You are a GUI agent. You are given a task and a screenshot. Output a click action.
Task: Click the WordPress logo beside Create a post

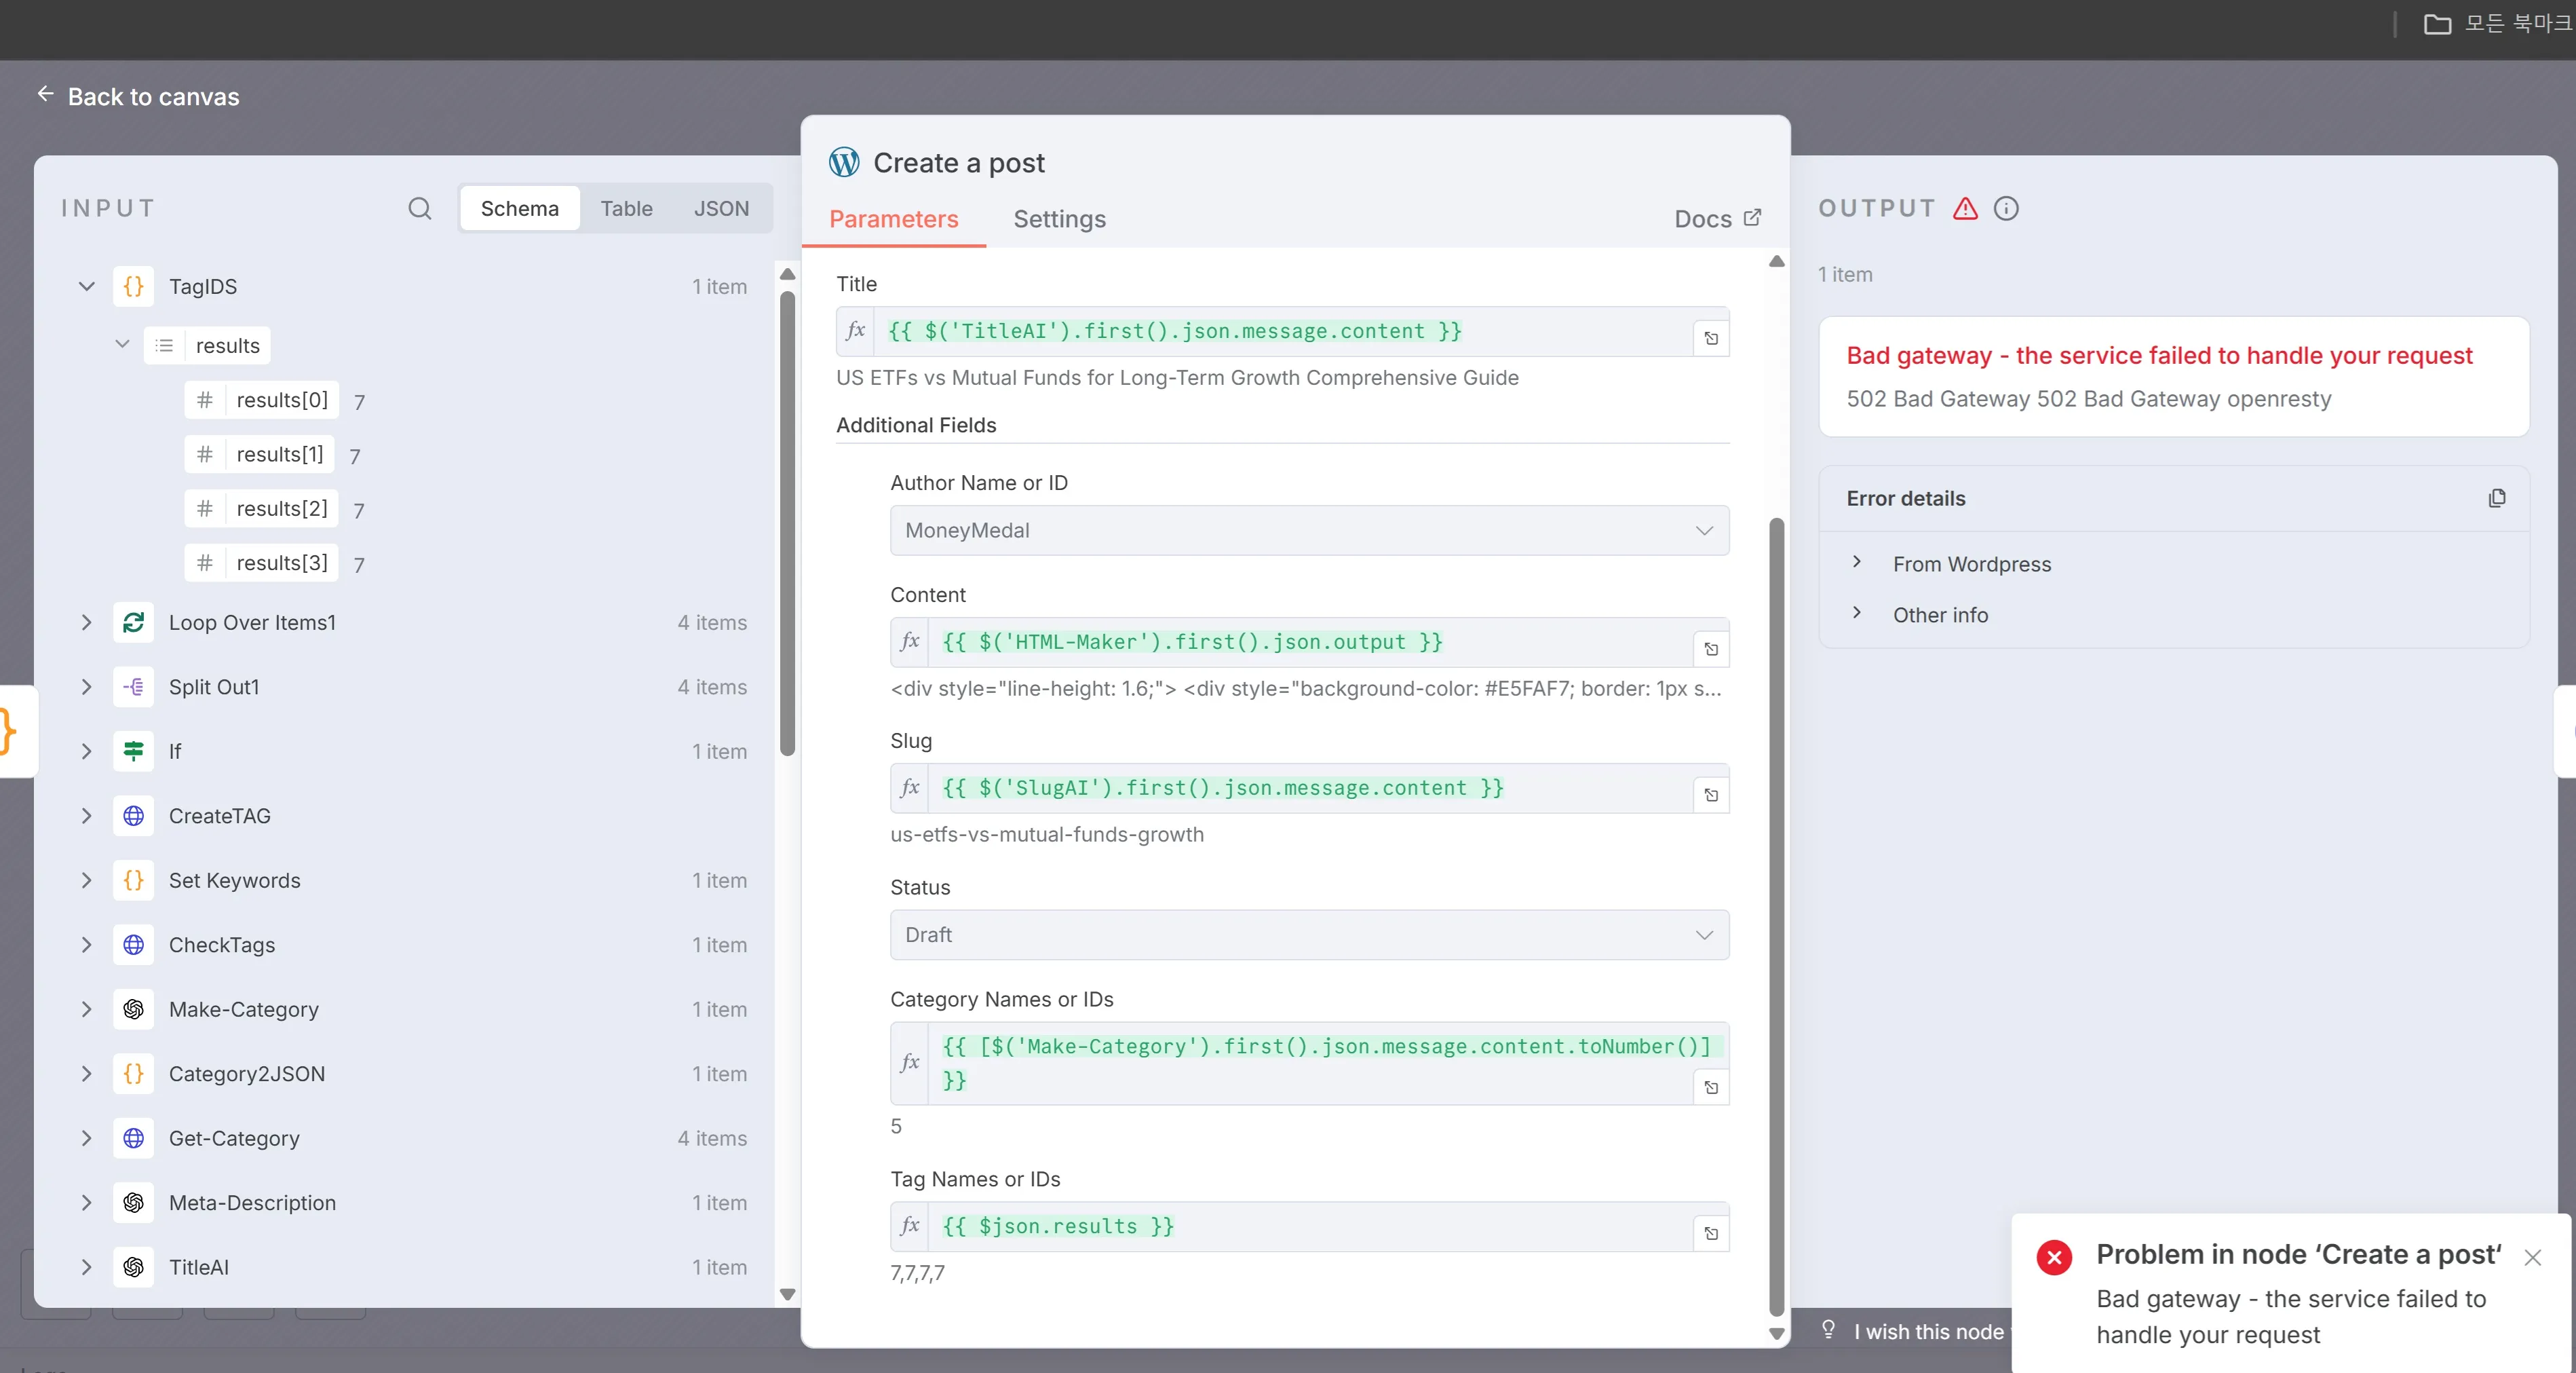[x=844, y=162]
